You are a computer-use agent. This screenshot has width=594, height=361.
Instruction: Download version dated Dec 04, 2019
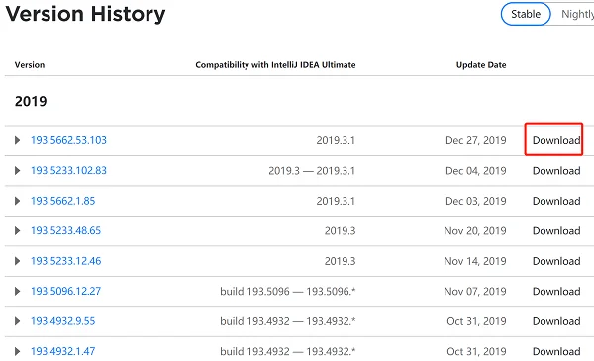(x=556, y=171)
